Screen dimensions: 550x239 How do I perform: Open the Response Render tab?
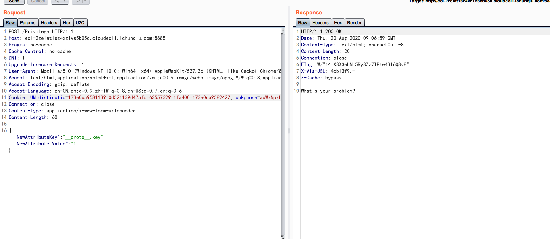click(354, 23)
